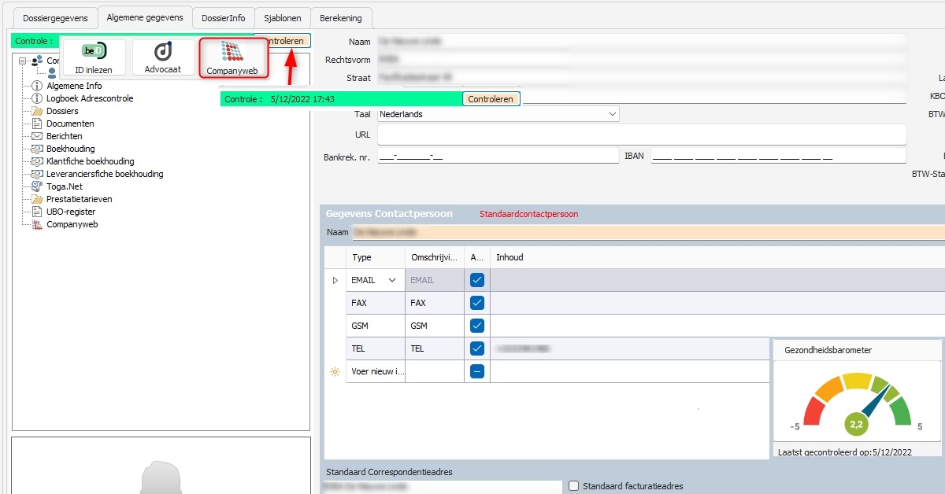Click the new-row star icon in contact grid

click(x=335, y=371)
